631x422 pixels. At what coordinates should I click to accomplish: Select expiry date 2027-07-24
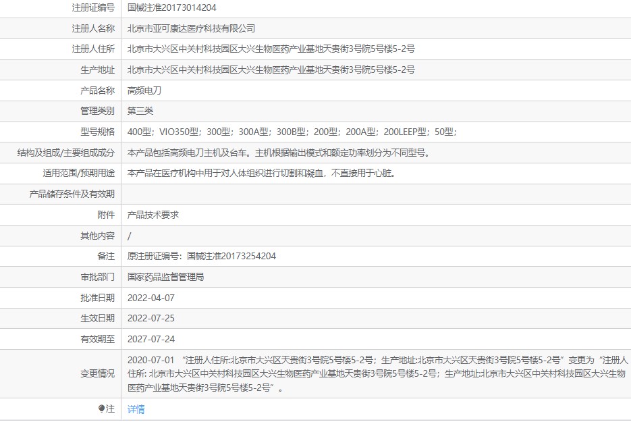tap(151, 340)
